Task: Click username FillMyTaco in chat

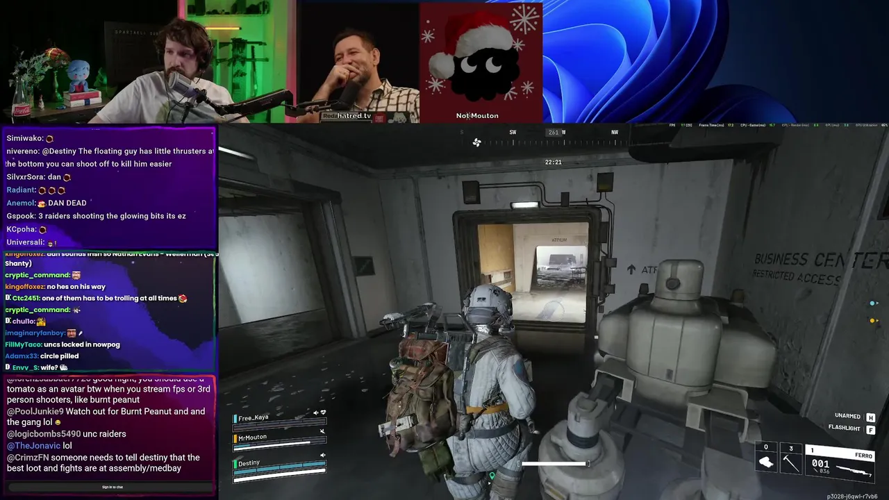Action: point(23,344)
